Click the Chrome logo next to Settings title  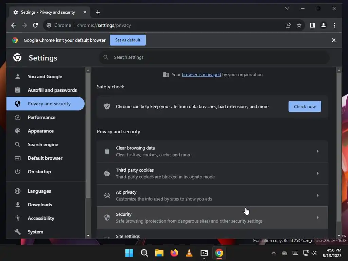(17, 58)
